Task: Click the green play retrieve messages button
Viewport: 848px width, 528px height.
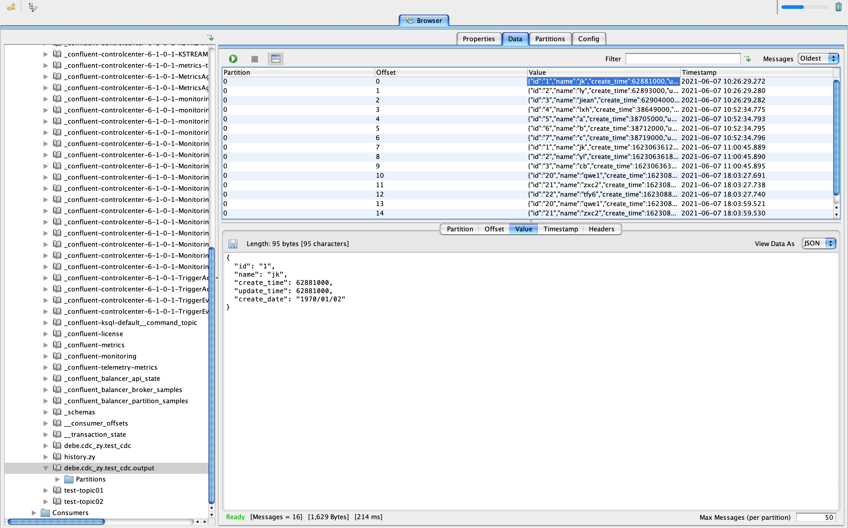Action: (x=233, y=59)
